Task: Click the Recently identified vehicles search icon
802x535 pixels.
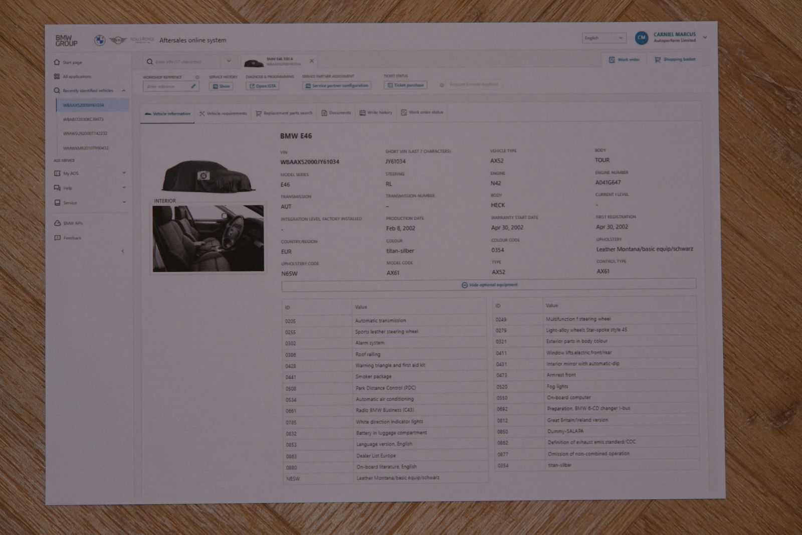Action: tap(57, 91)
